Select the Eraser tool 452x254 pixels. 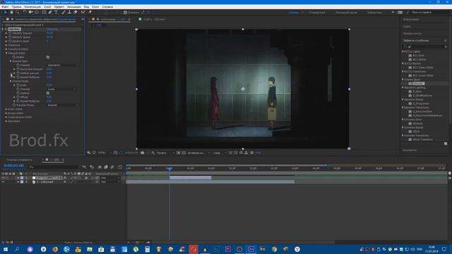tap(76, 13)
